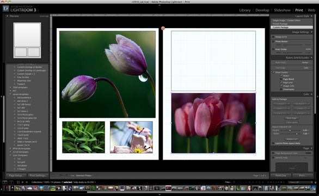319x196 pixels.
Task: Collapse the Cells panel
Action: [x=312, y=94]
